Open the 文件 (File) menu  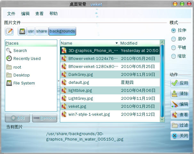click(x=11, y=14)
